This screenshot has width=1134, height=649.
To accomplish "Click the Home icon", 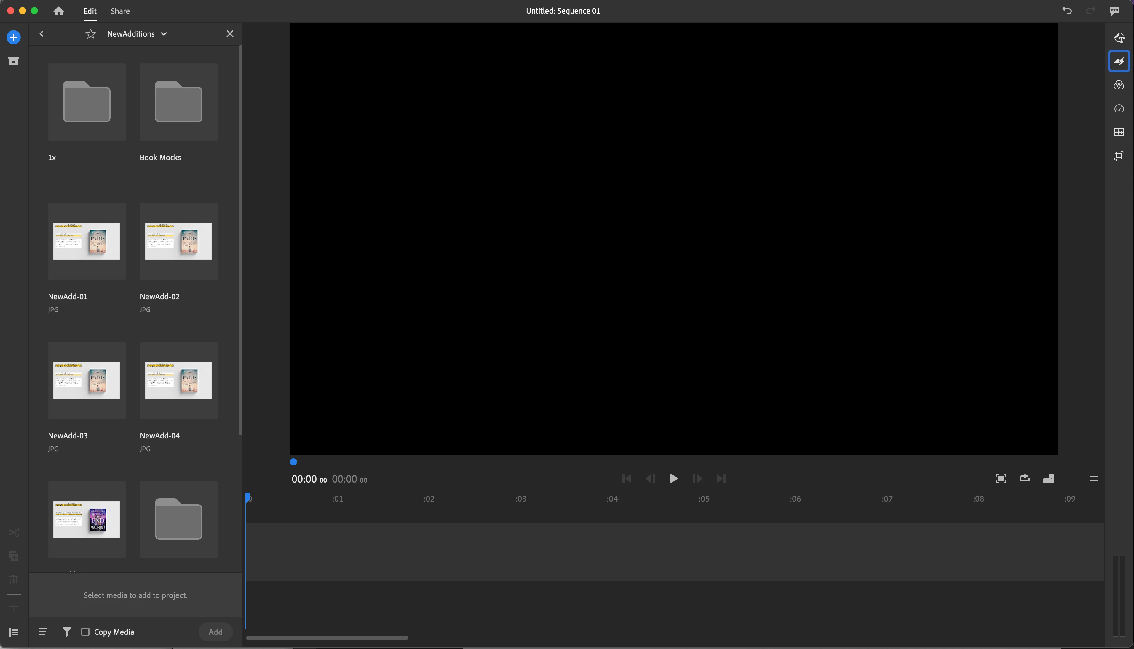I will 58,11.
